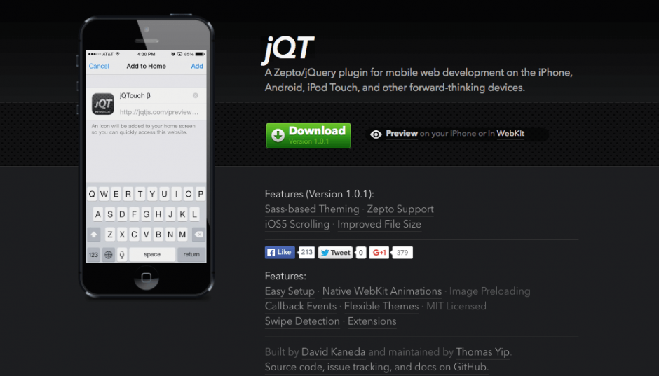Screen dimensions: 659x376
Task: Open the Zepto Support feature link
Action: (x=400, y=209)
